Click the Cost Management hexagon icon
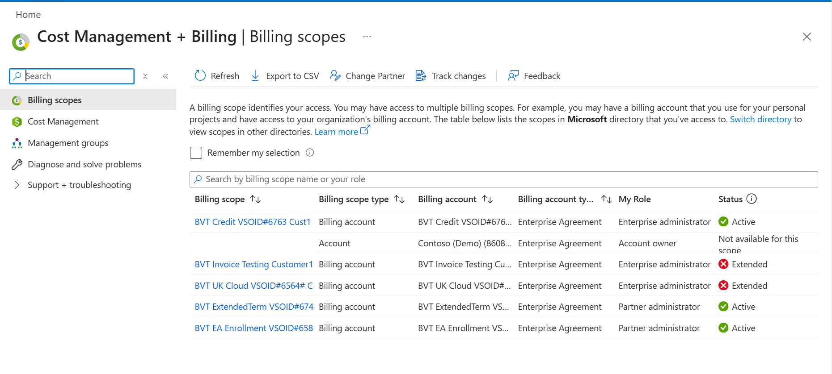The height and width of the screenshot is (374, 832). tap(17, 122)
